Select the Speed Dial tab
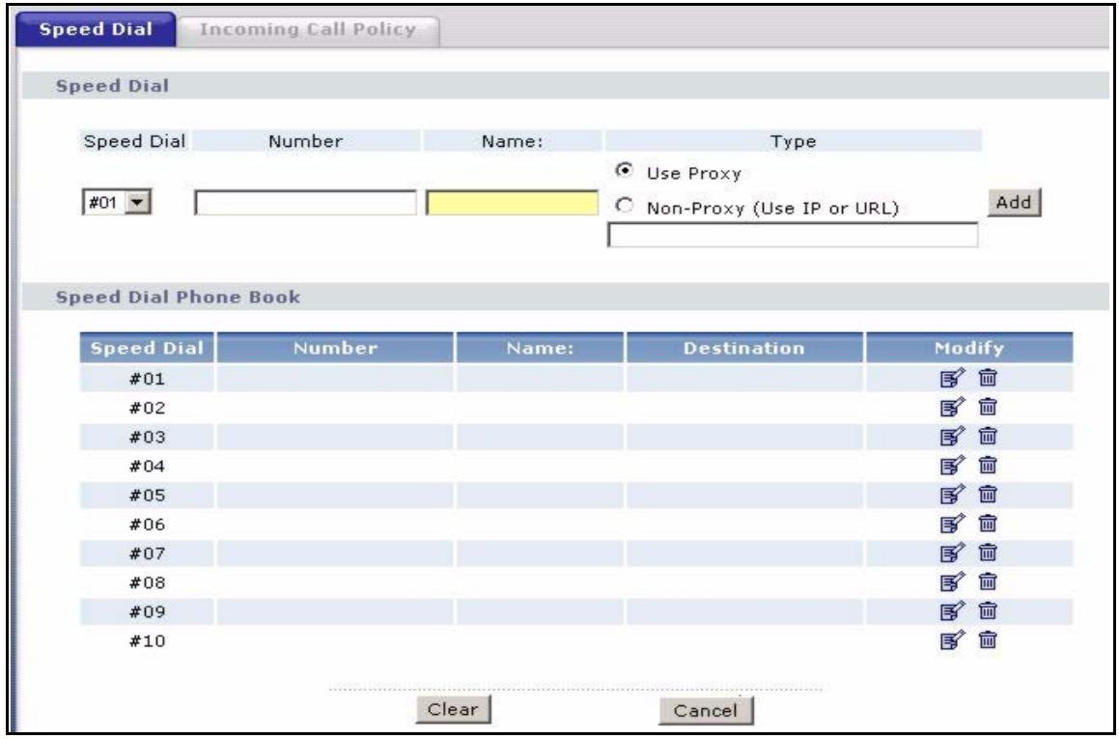 96,30
